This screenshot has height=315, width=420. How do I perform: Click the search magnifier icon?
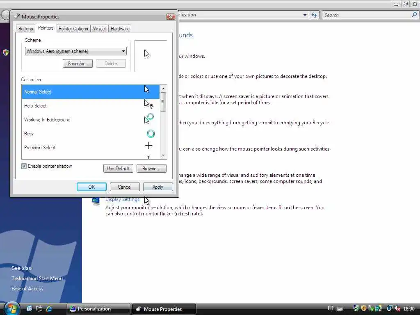point(414,15)
